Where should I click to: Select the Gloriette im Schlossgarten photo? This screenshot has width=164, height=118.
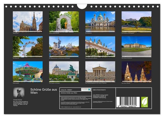pyautogui.click(x=136, y=22)
